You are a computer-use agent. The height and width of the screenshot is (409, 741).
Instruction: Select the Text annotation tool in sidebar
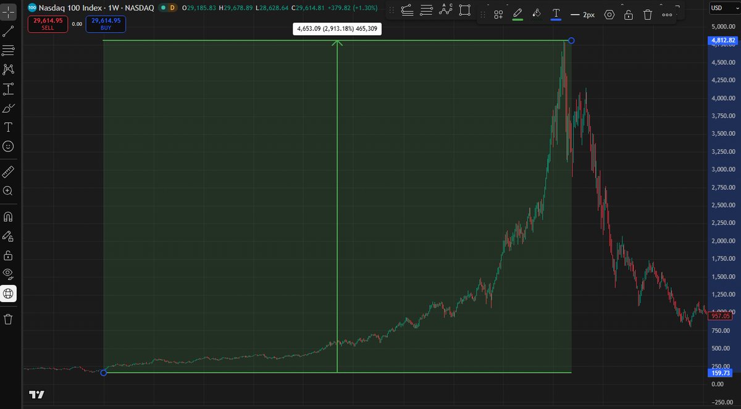(9, 127)
